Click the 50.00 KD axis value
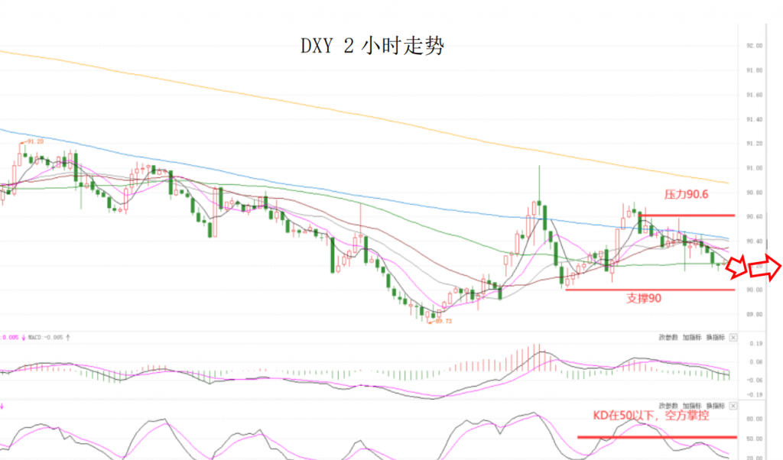 [x=755, y=439]
